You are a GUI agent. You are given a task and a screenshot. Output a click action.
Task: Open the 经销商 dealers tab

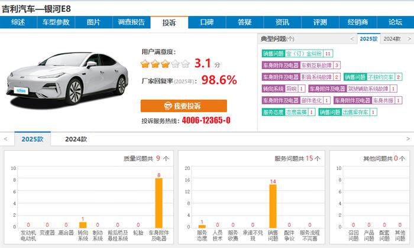[358, 22]
